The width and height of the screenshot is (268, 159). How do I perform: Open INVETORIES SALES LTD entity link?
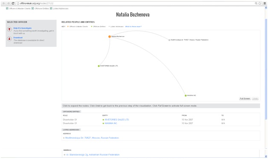tap(117, 120)
